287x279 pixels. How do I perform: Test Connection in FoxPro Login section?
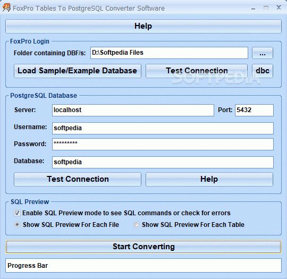197,71
